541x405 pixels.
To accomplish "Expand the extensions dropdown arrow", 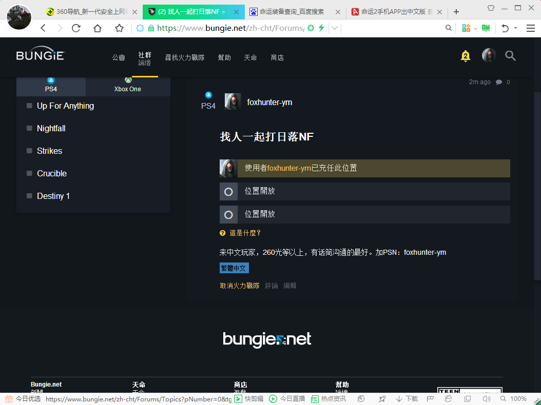I will click(x=475, y=28).
